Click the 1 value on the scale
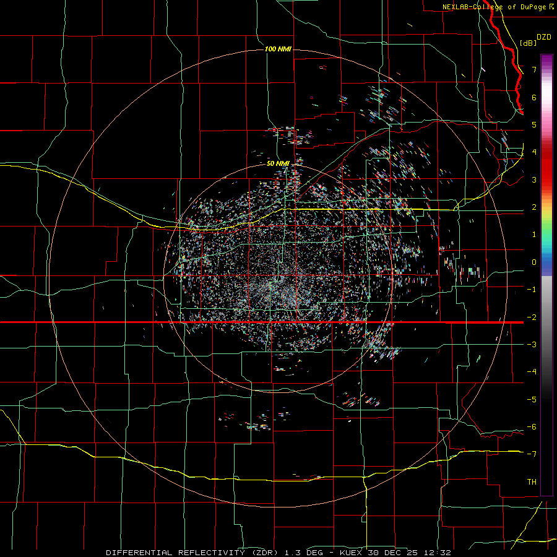This screenshot has height=557, width=557. [x=534, y=235]
